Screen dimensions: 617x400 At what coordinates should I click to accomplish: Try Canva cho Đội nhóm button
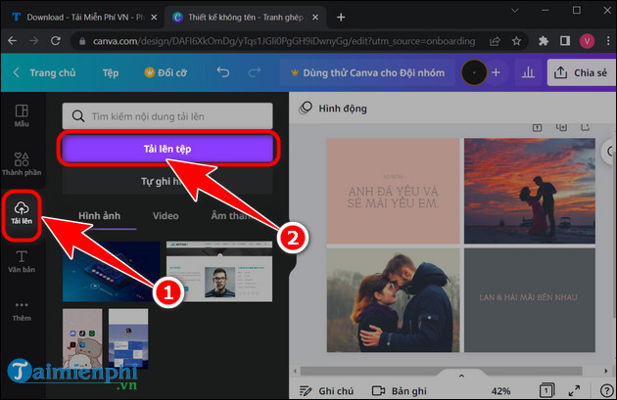pyautogui.click(x=367, y=72)
